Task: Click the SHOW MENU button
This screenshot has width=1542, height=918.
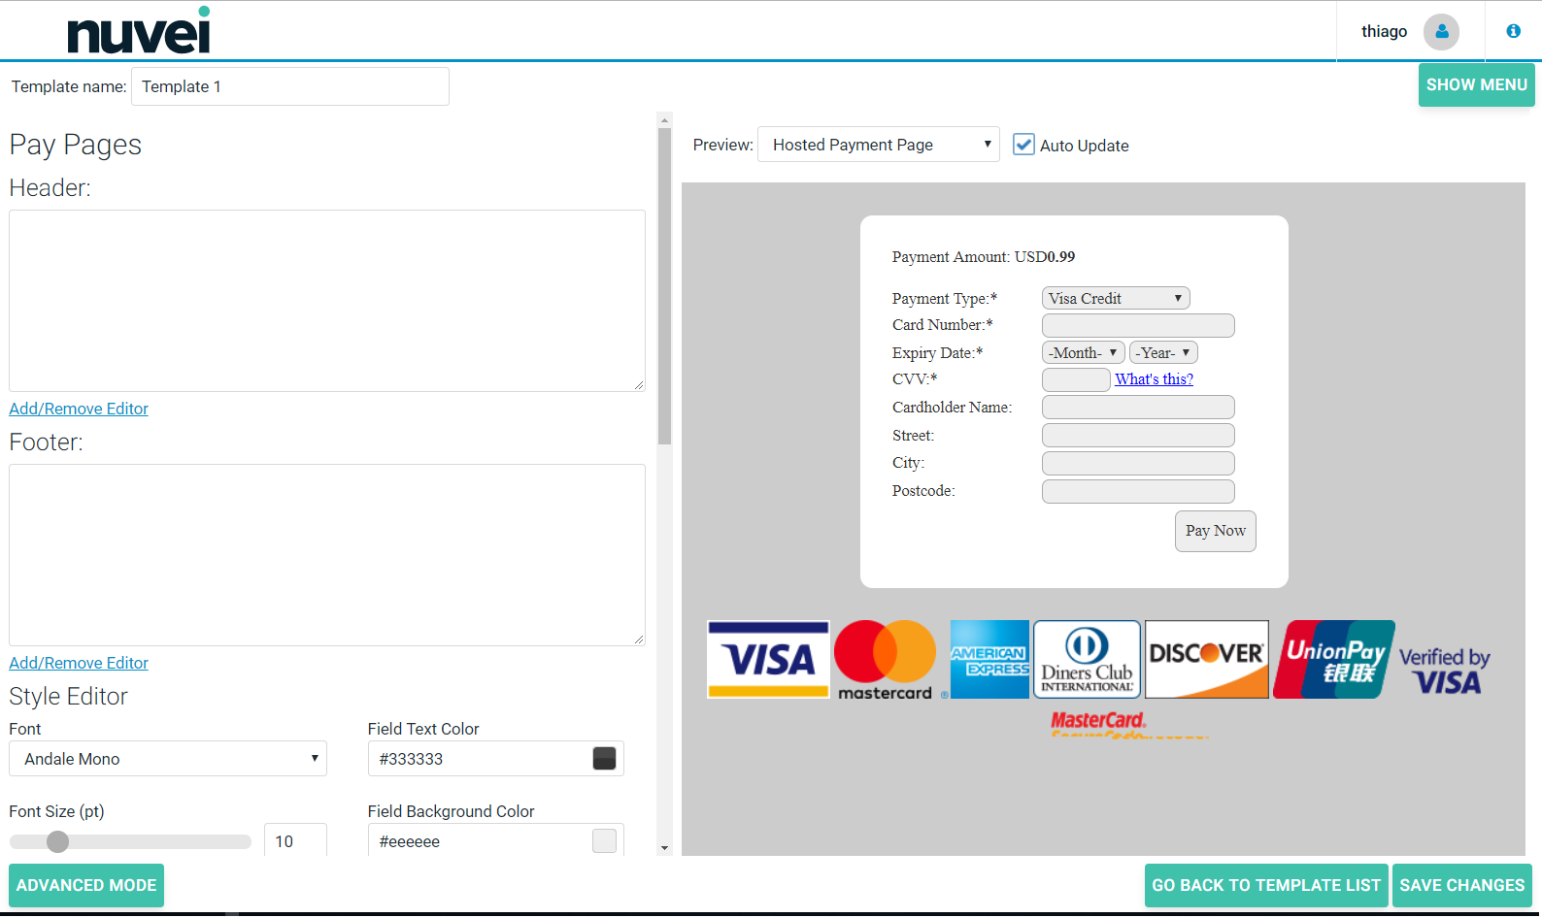Action: [x=1476, y=84]
